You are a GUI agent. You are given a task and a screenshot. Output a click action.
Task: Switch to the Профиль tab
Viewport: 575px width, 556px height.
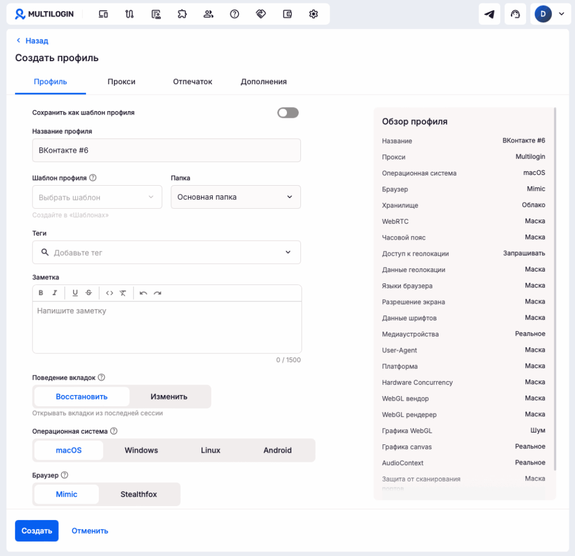50,82
